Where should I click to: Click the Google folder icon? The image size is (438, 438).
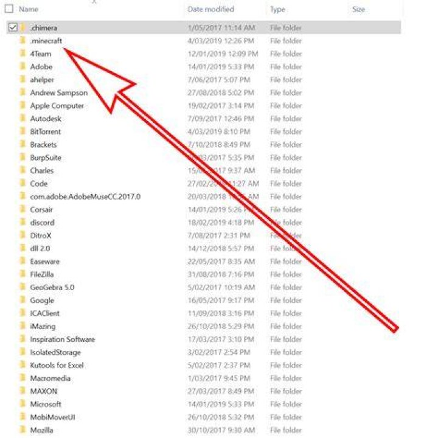pyautogui.click(x=23, y=300)
